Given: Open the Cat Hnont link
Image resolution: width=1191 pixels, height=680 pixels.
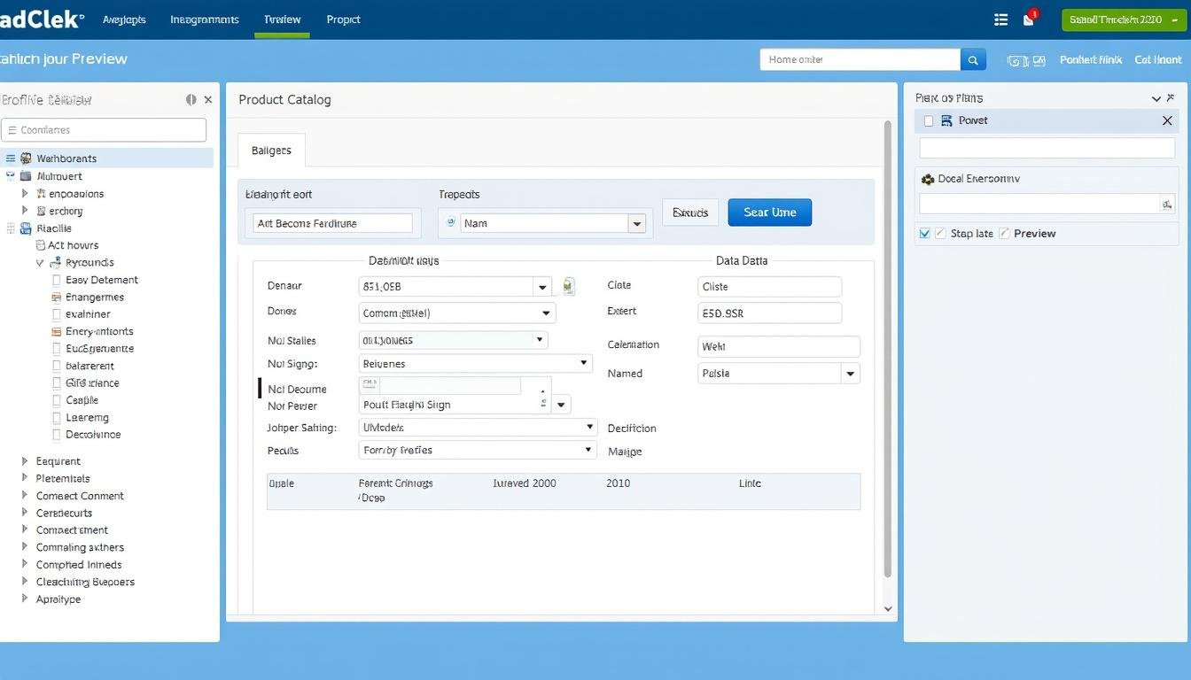Looking at the screenshot, I should point(1158,60).
